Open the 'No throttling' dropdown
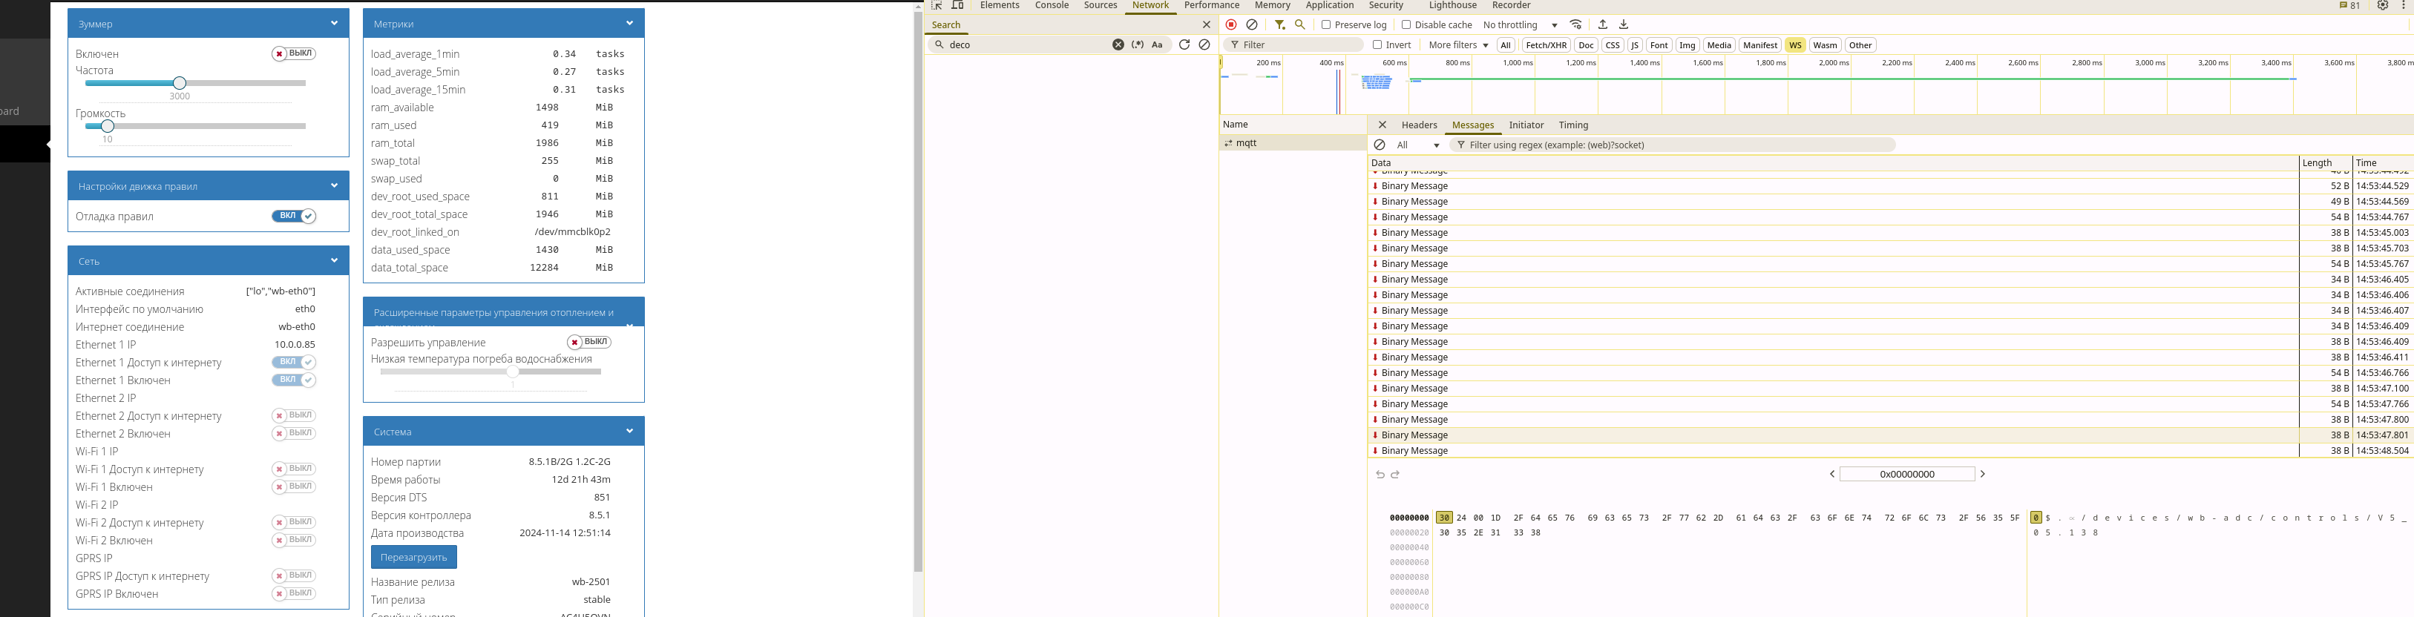Screen dimensions: 2414x617 click(1520, 25)
